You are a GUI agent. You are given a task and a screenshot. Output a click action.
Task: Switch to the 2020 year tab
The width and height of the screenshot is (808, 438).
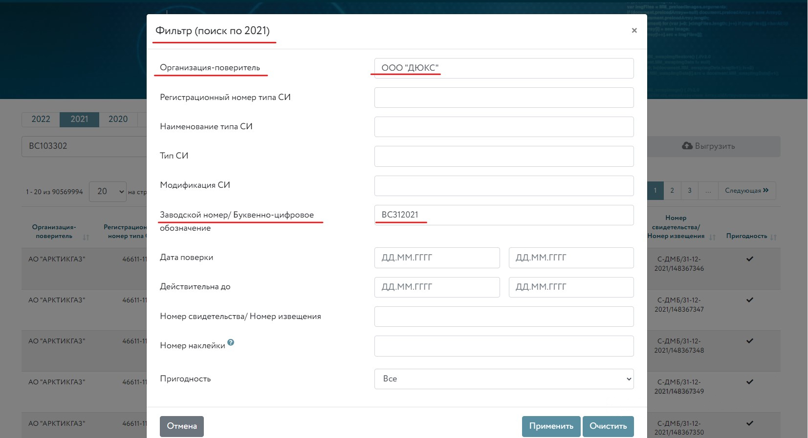118,119
